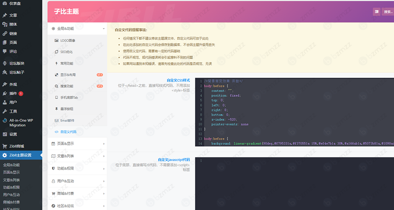The height and width of the screenshot is (210, 394).
Task: Expand the 文章&列表 section arrow
Action: click(104, 156)
